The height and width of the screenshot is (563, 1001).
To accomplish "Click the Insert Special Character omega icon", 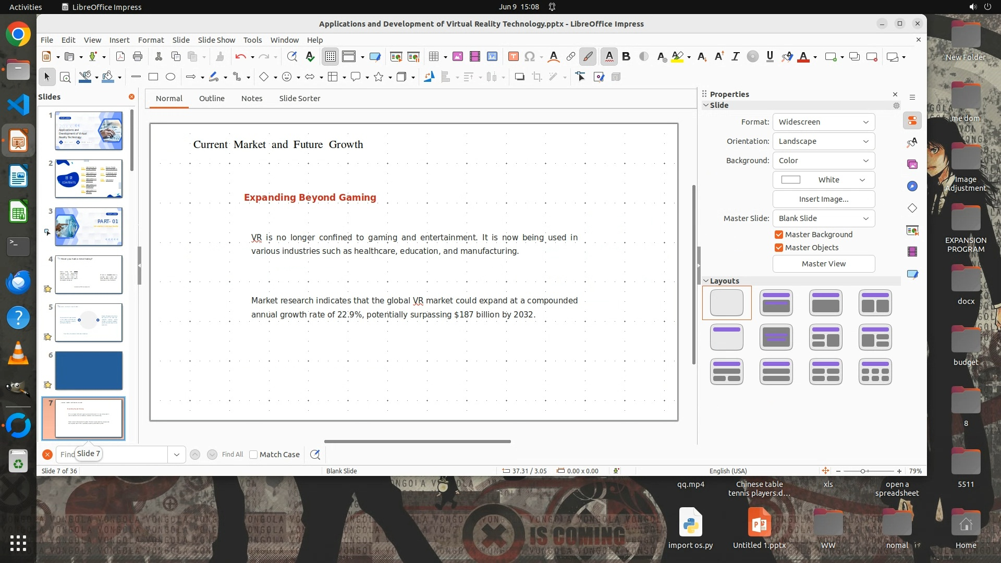I will point(530,57).
